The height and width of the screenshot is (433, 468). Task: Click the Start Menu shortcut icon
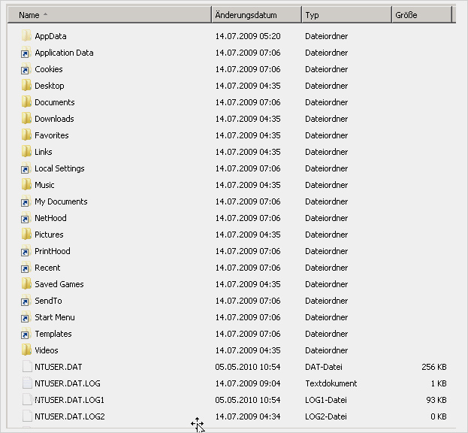coord(26,317)
